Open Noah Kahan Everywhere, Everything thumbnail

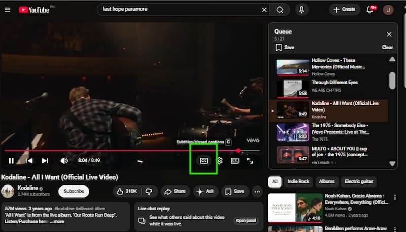coord(295,208)
